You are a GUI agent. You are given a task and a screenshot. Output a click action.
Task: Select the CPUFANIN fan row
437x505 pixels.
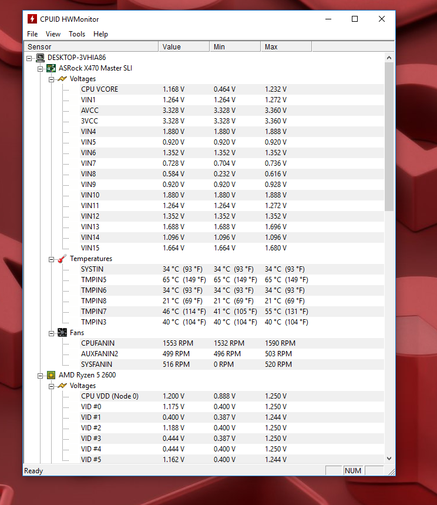coord(232,343)
